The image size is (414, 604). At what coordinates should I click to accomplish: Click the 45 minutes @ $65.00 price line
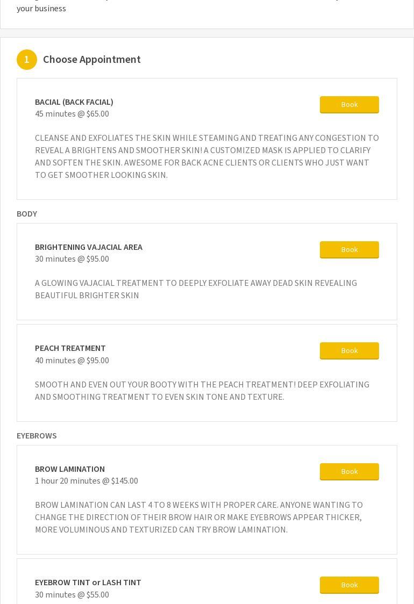pyautogui.click(x=72, y=114)
